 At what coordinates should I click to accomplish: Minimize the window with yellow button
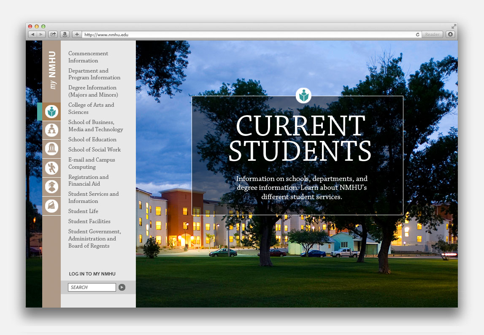pyautogui.click(x=37, y=27)
